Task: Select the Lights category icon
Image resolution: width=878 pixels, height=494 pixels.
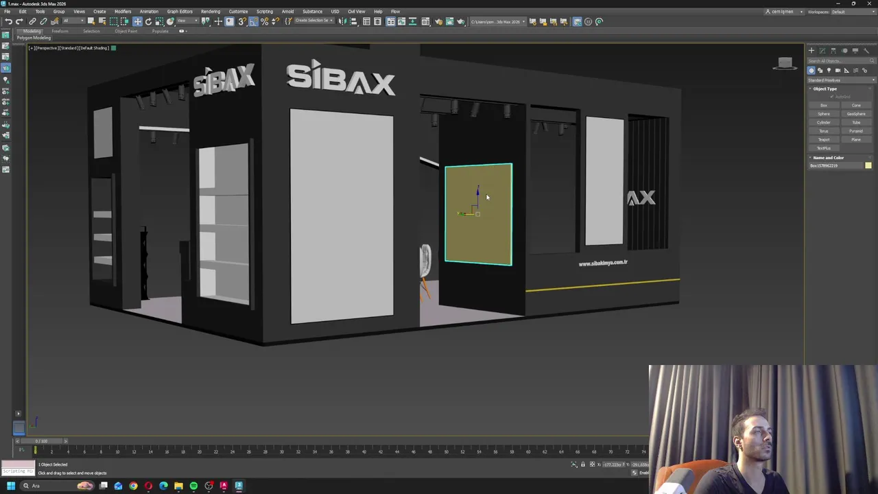Action: pos(829,70)
